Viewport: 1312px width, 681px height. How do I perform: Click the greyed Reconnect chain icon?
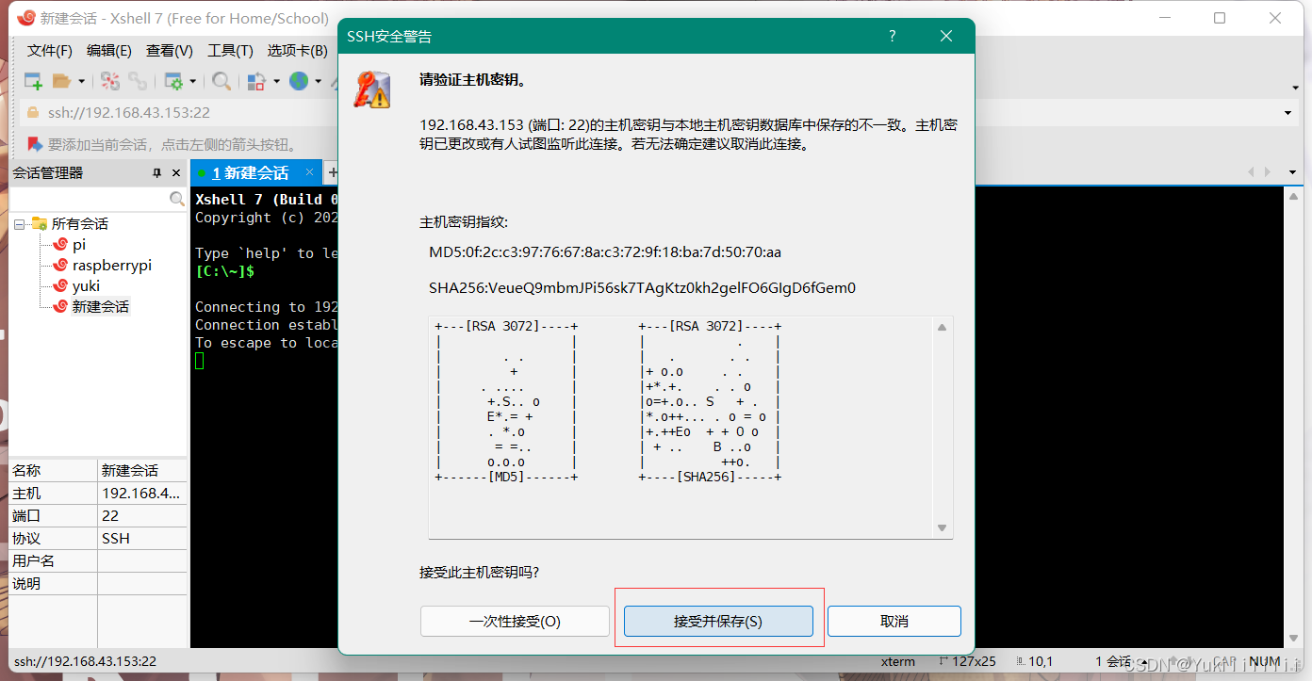pos(139,81)
